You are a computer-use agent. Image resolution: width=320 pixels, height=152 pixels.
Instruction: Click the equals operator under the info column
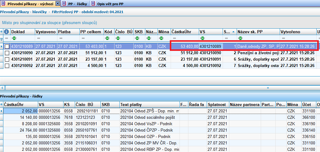pyautogui.click(x=6, y=38)
